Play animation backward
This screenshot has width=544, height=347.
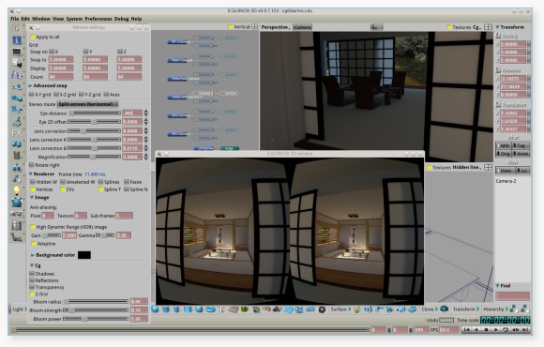(476, 330)
